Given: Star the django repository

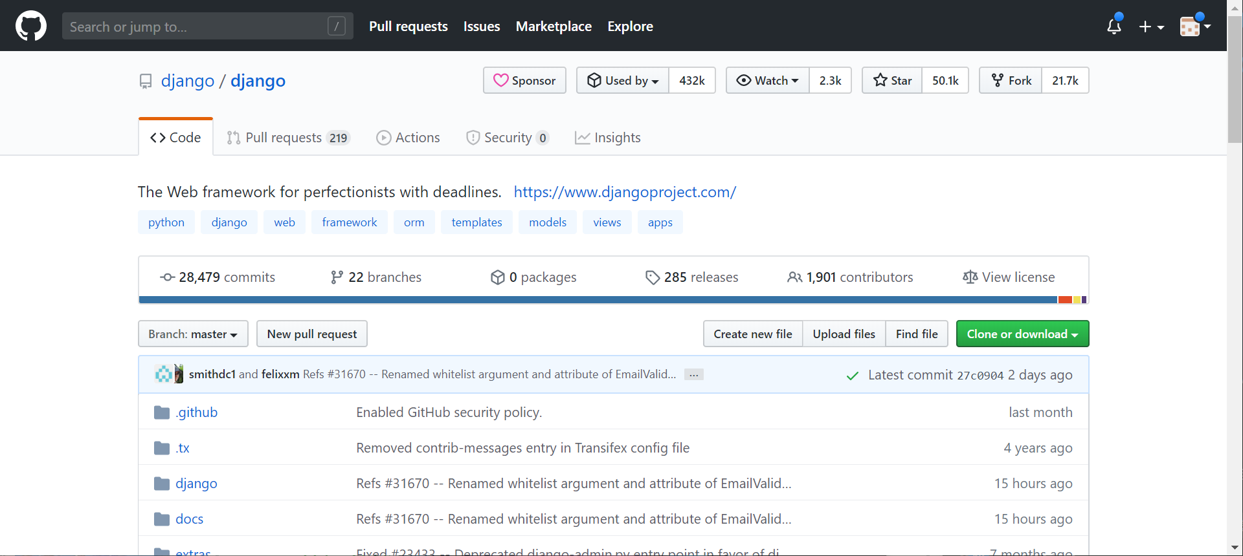Looking at the screenshot, I should click(892, 80).
